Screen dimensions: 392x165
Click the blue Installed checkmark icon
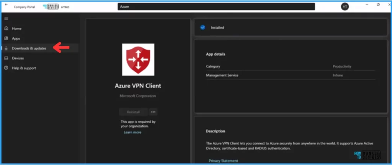203,27
